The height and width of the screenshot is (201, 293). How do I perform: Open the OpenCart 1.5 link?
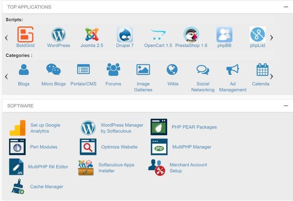(x=158, y=46)
